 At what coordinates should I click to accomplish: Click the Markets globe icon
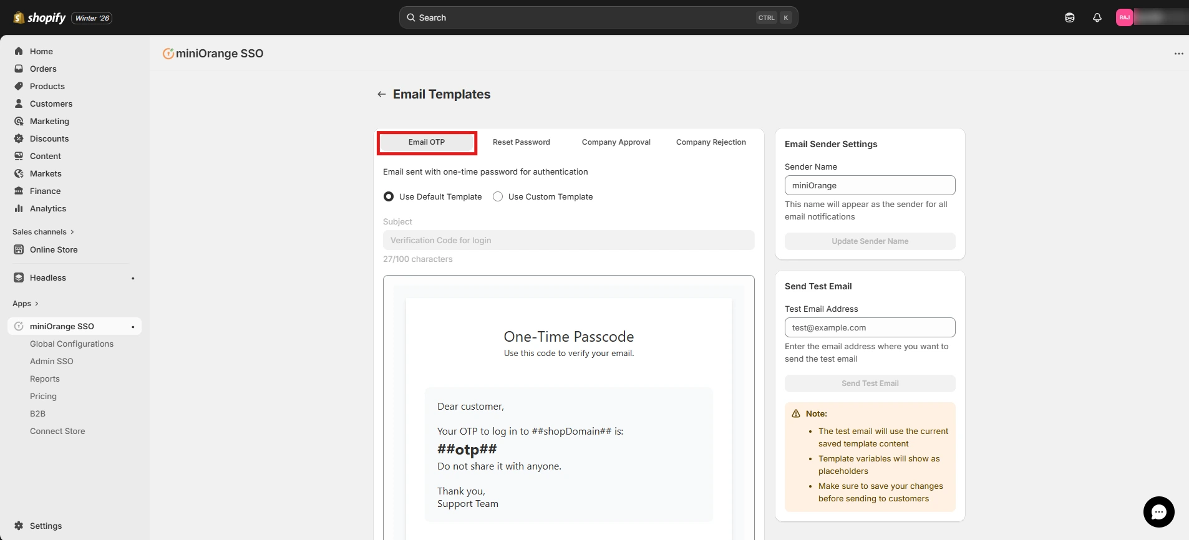[x=19, y=173]
